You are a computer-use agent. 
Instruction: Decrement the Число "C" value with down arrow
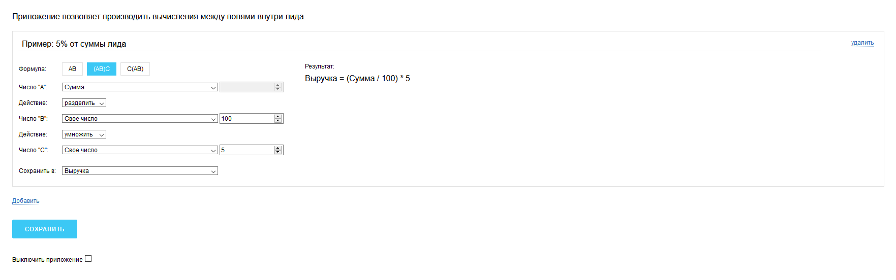278,152
